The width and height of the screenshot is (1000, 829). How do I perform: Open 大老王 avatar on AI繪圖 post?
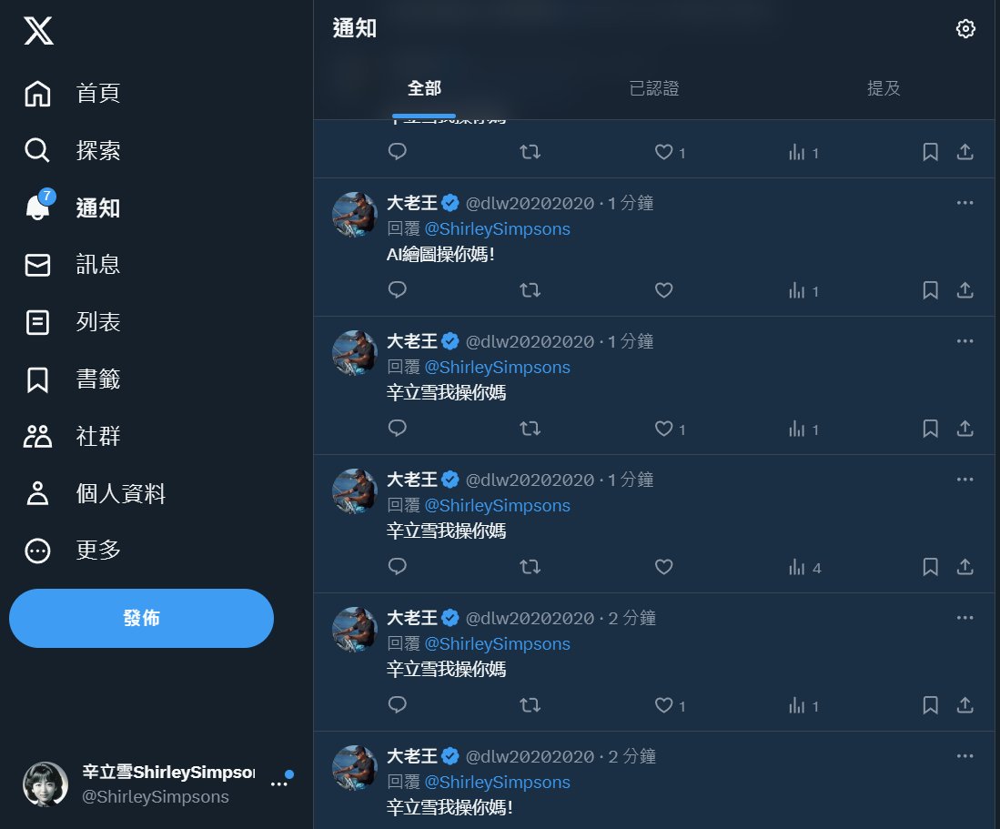coord(355,214)
